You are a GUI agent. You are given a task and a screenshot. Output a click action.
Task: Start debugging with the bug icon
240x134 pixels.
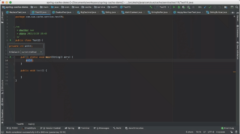179,7
